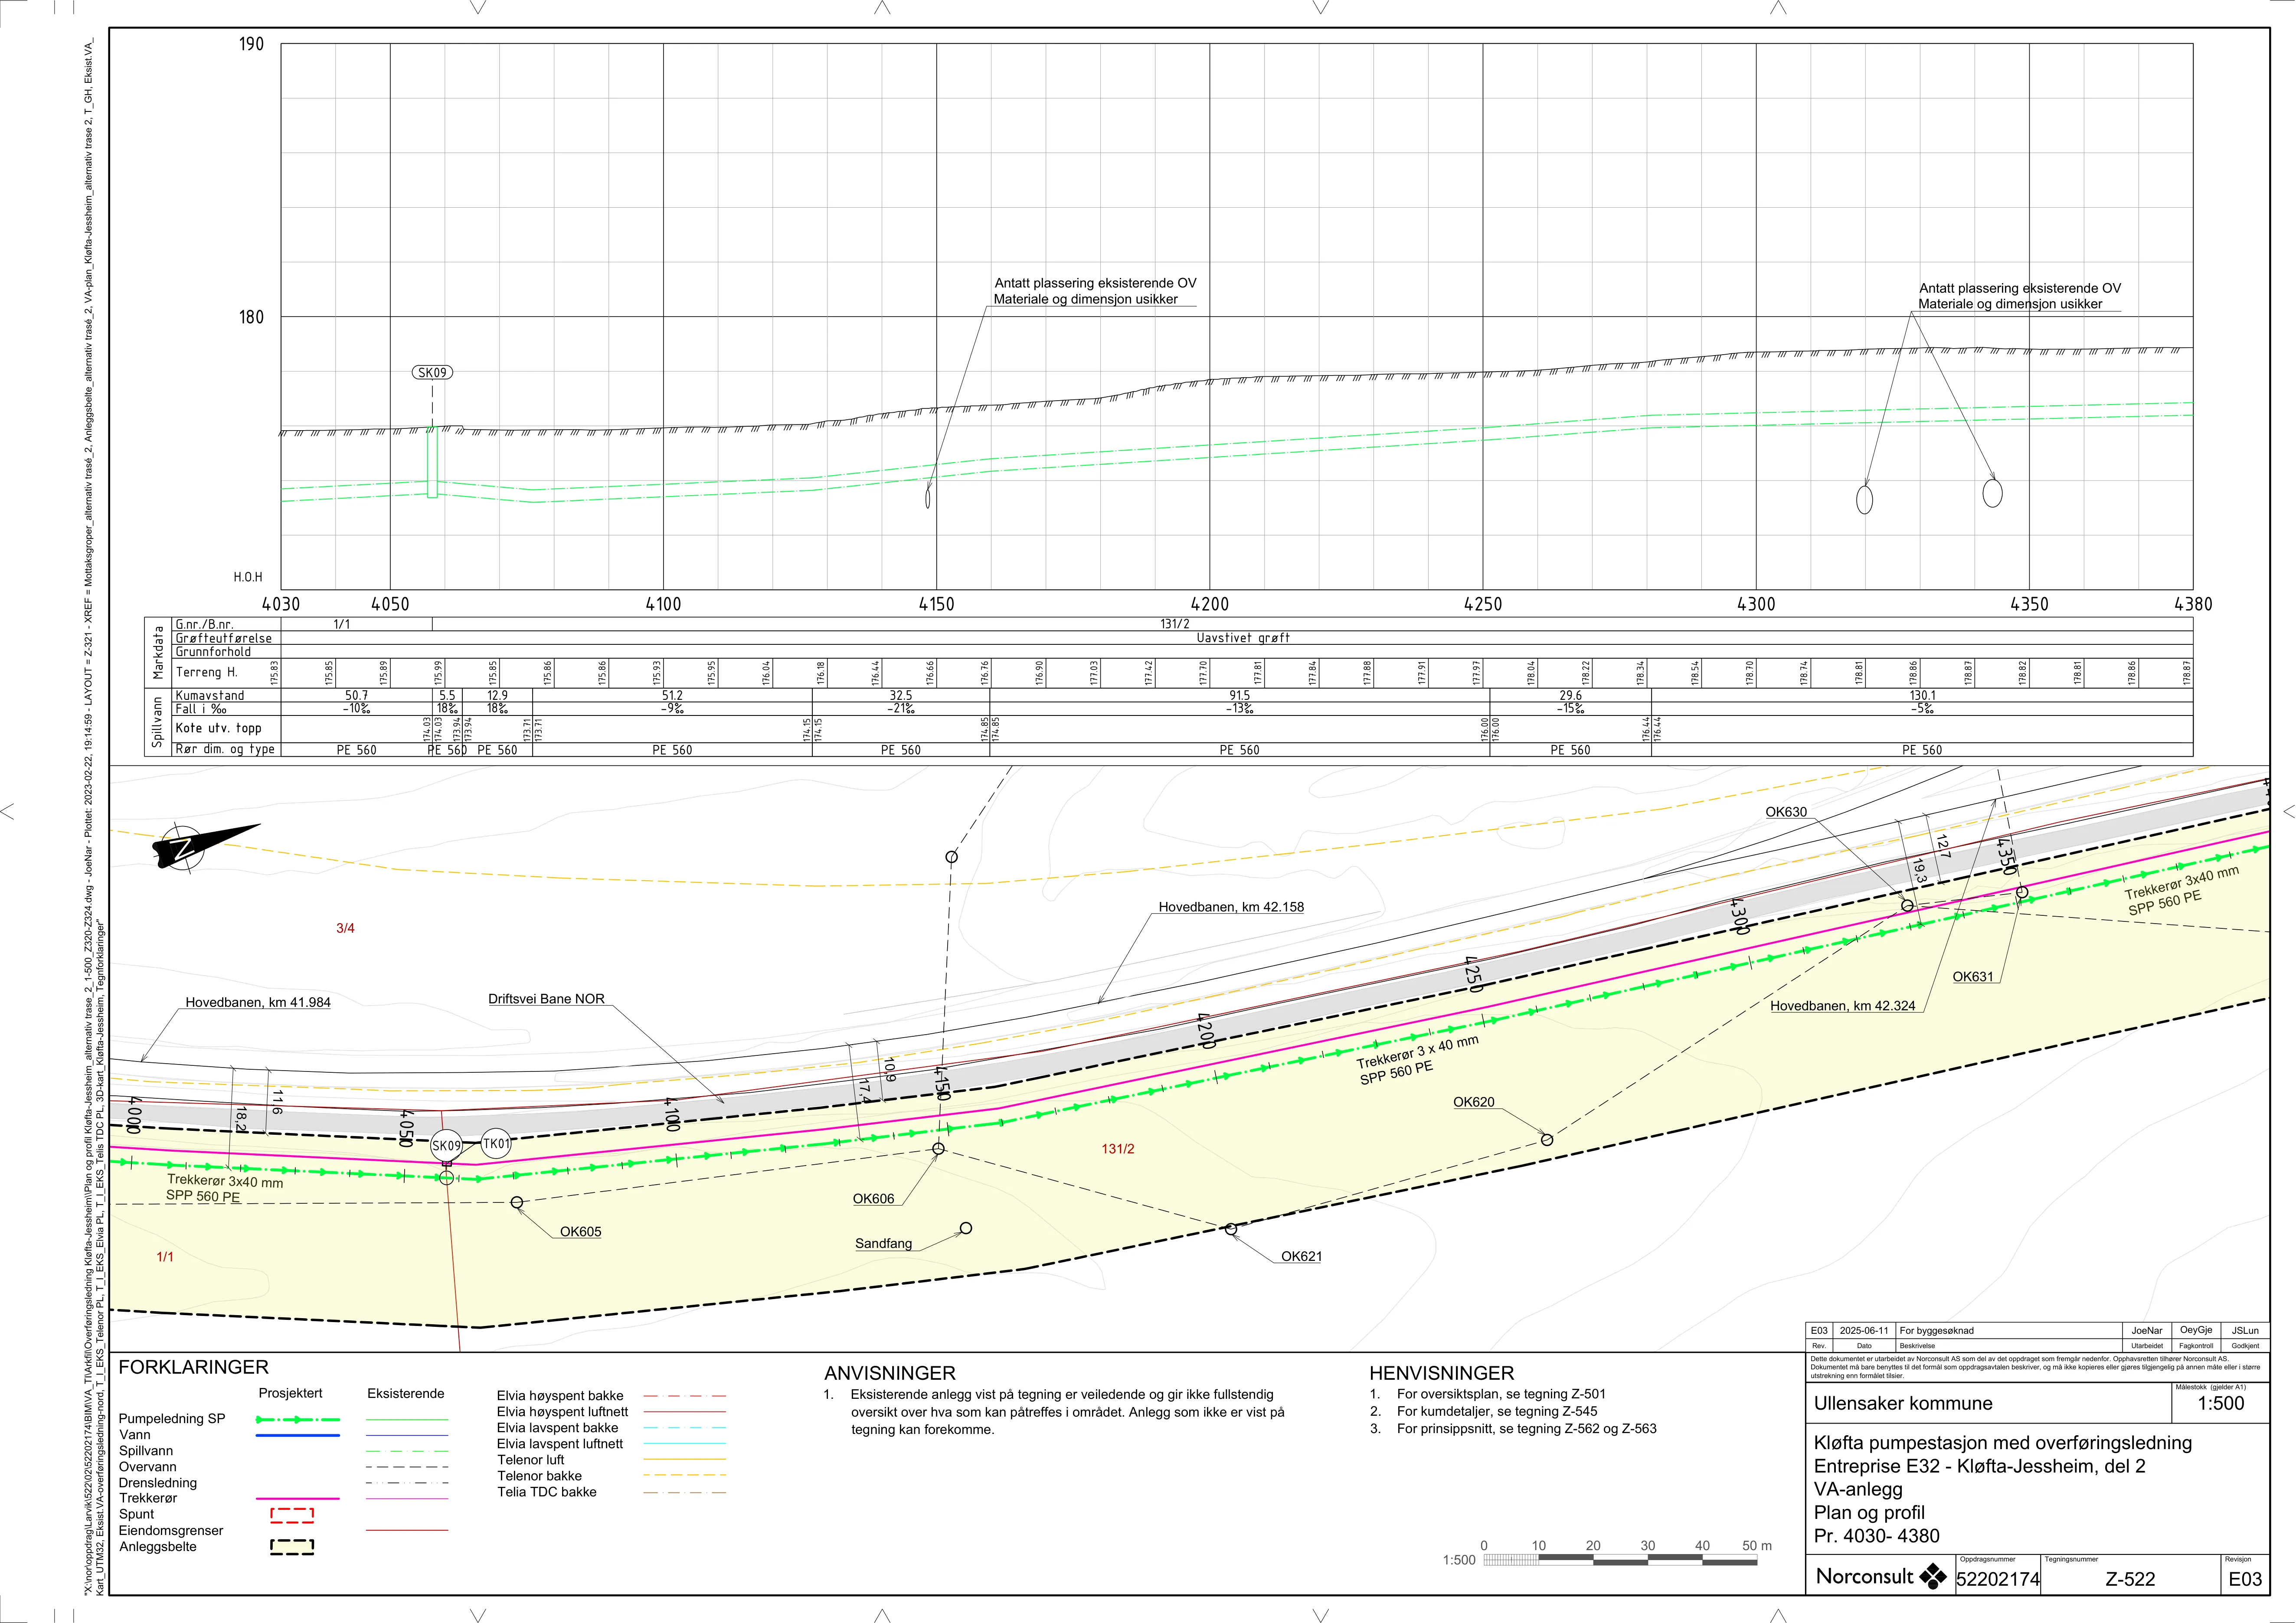The image size is (2296, 1623).
Task: Click the 'OeyGje' reviewer initials
Action: click(x=2196, y=1330)
